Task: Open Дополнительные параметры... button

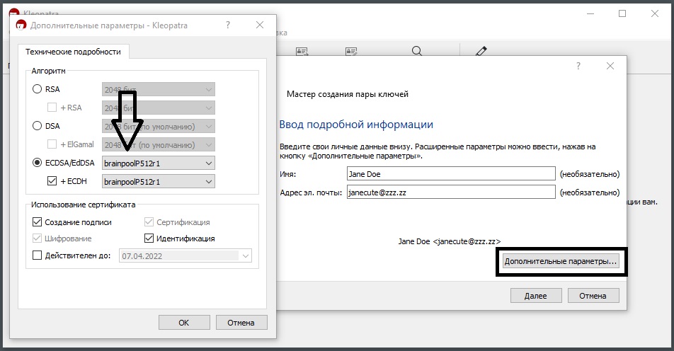Action: pyautogui.click(x=561, y=261)
